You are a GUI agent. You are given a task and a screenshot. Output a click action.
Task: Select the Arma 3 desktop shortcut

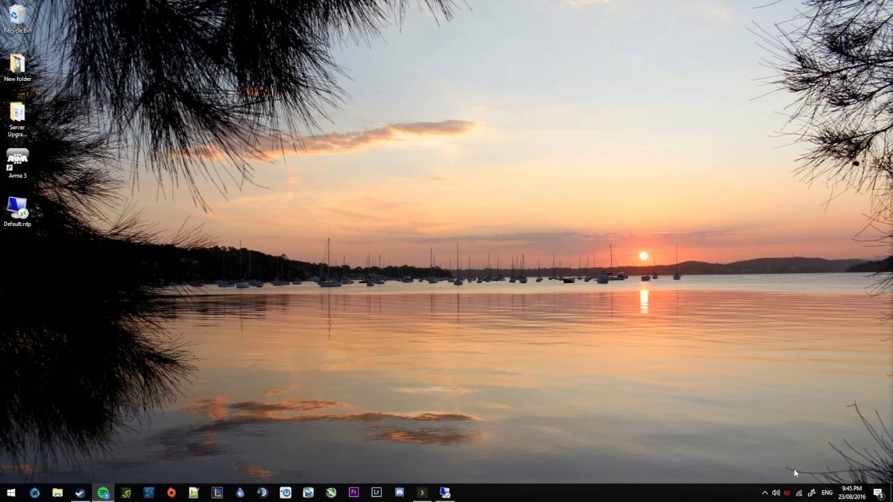(17, 164)
